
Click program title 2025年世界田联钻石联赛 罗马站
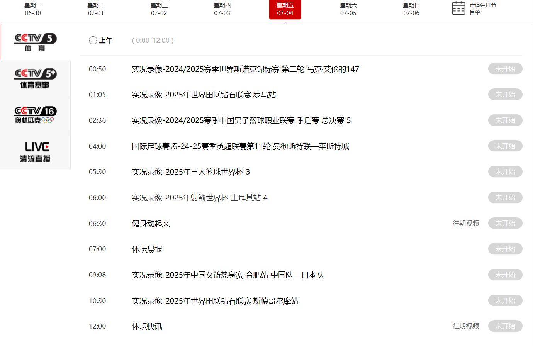[204, 95]
